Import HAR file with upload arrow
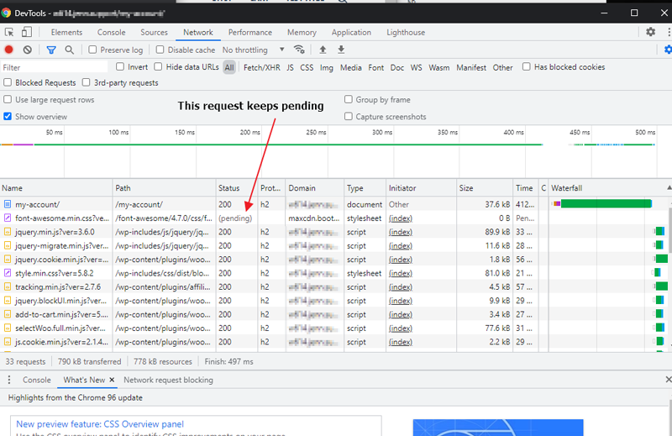Viewport: 672px width, 436px height. point(323,50)
